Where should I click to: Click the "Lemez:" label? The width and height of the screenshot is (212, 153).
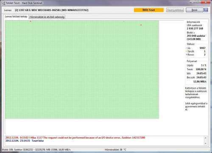pyautogui.click(x=8, y=10)
